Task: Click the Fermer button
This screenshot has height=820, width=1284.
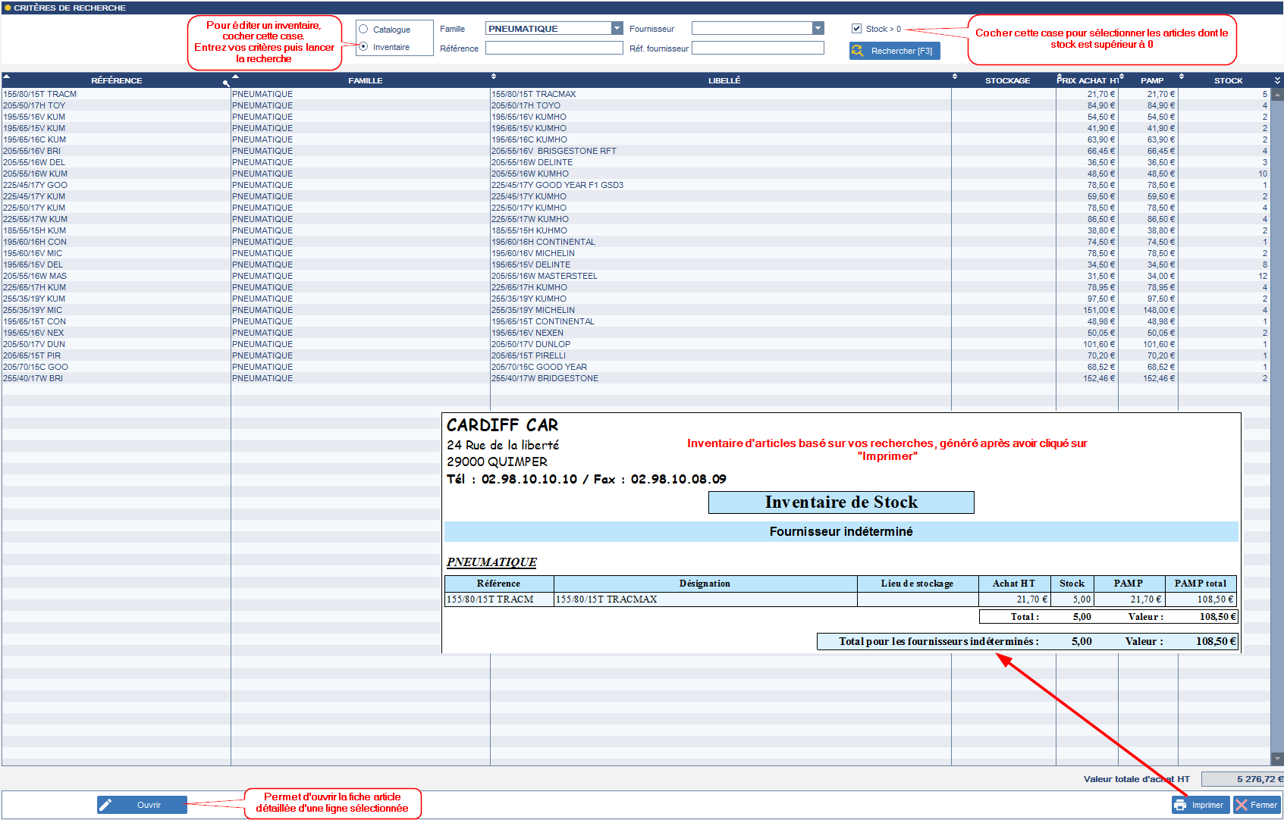Action: [1257, 805]
